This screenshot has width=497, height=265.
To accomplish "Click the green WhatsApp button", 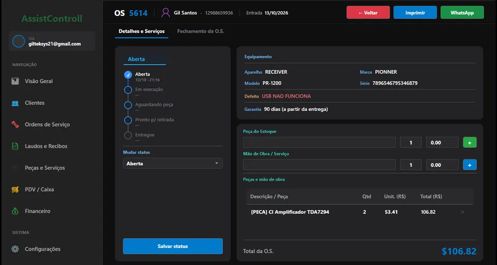I will click(462, 12).
